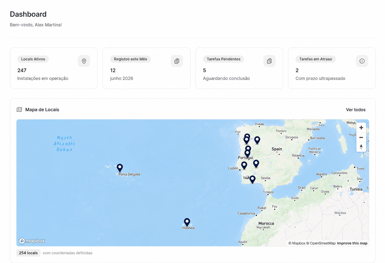Open the Improve this map link
385x263 pixels.
[352, 243]
